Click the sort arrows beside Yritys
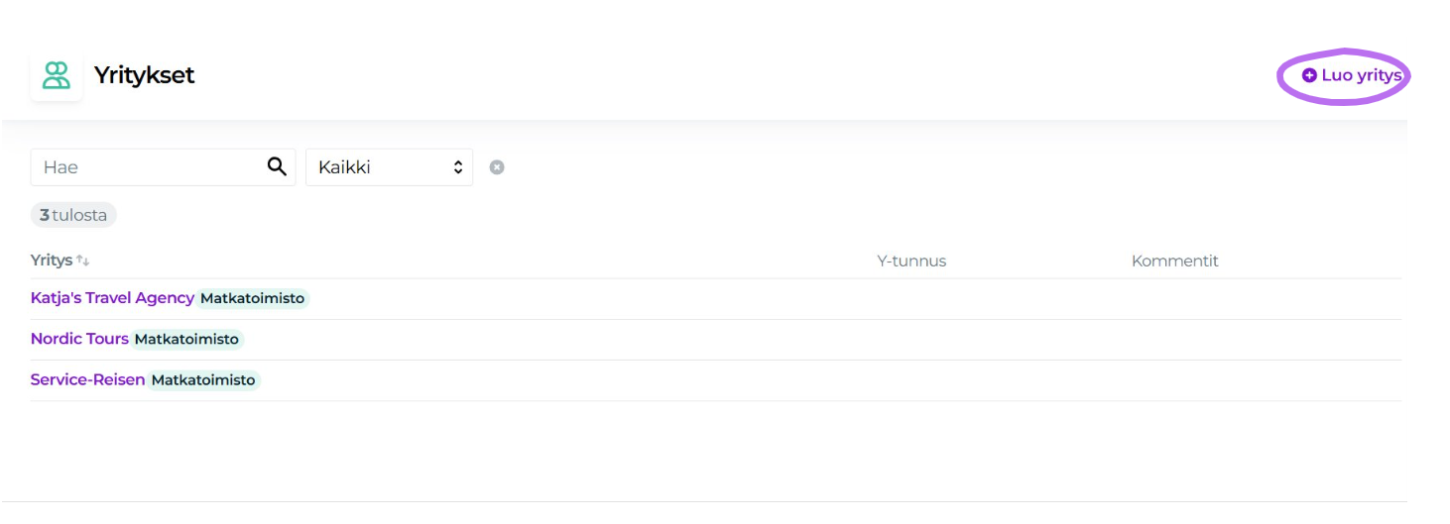Screen dimensions: 1450x524 [83, 262]
